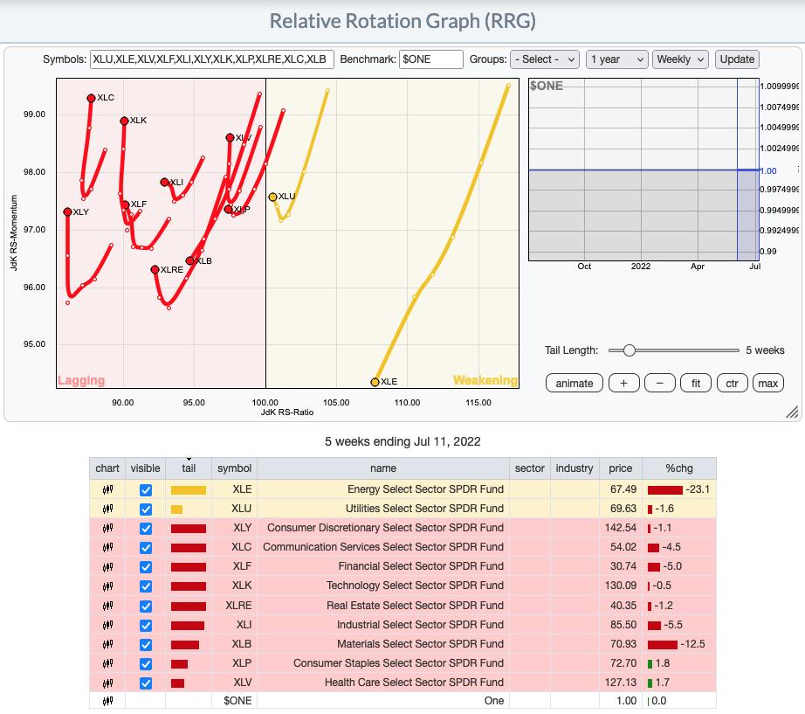805x714 pixels.
Task: Click the max button
Action: [768, 383]
